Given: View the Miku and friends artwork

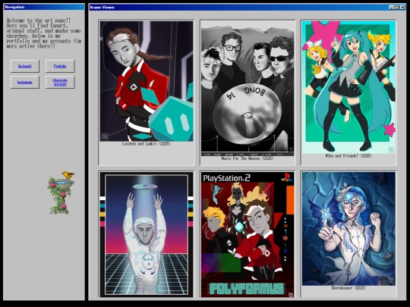Looking at the screenshot, I should (x=348, y=87).
